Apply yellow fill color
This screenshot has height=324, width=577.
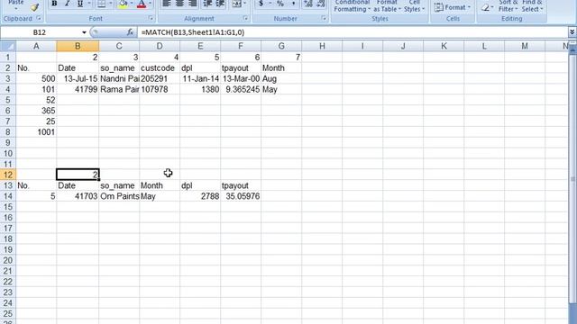(124, 4)
